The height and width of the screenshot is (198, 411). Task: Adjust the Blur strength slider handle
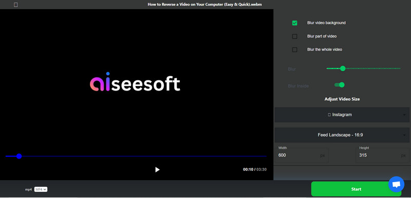[x=343, y=69]
